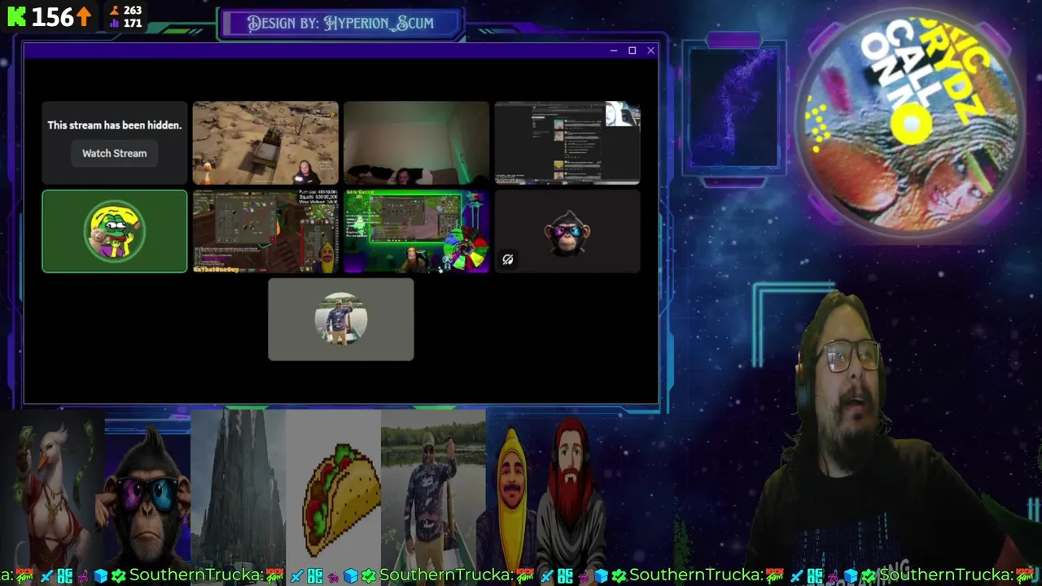This screenshot has width=1042, height=586.
Task: Click the orange viewers icon beside 263
Action: [114, 11]
